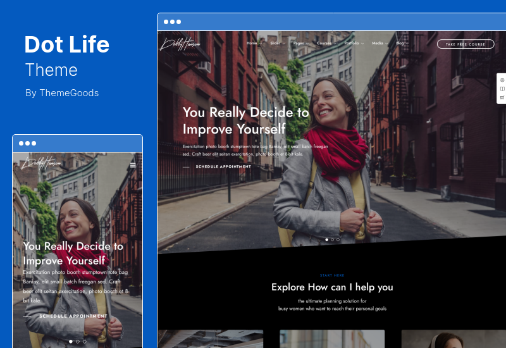Open the Pages menu item
506x348 pixels.
tap(300, 44)
